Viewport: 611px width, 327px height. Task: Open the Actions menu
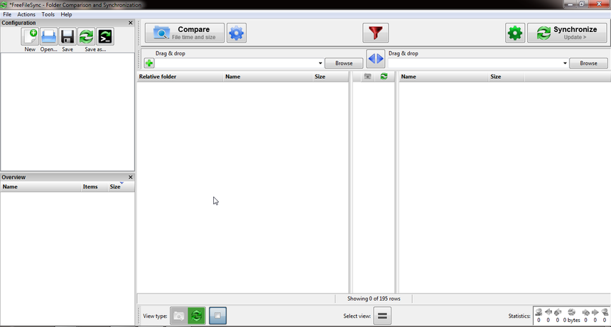coord(26,14)
